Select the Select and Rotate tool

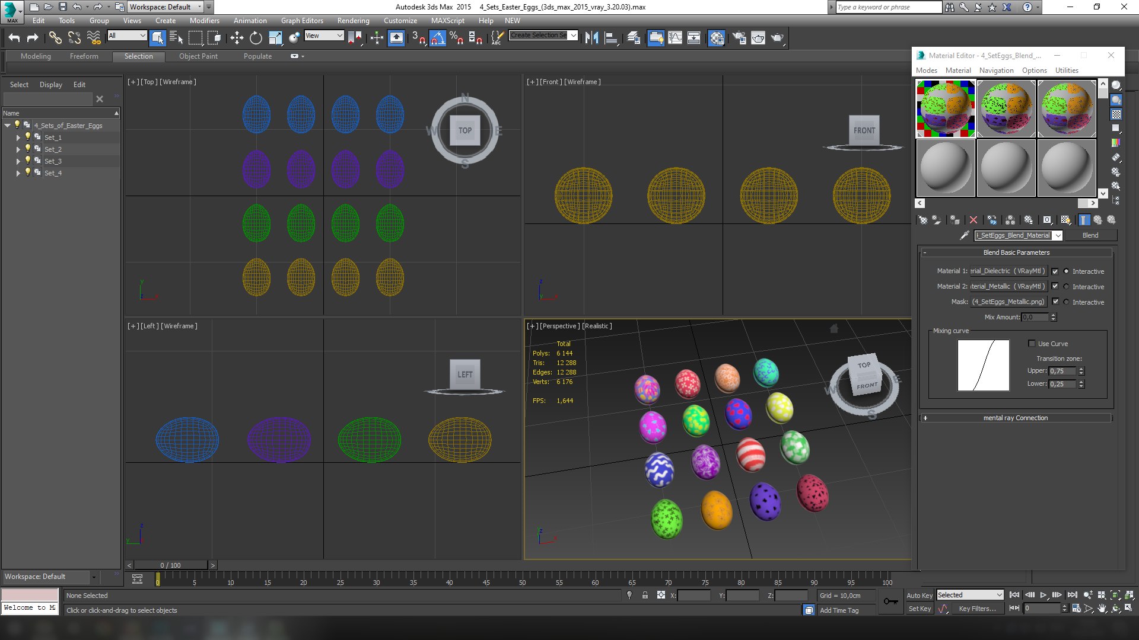coord(256,38)
